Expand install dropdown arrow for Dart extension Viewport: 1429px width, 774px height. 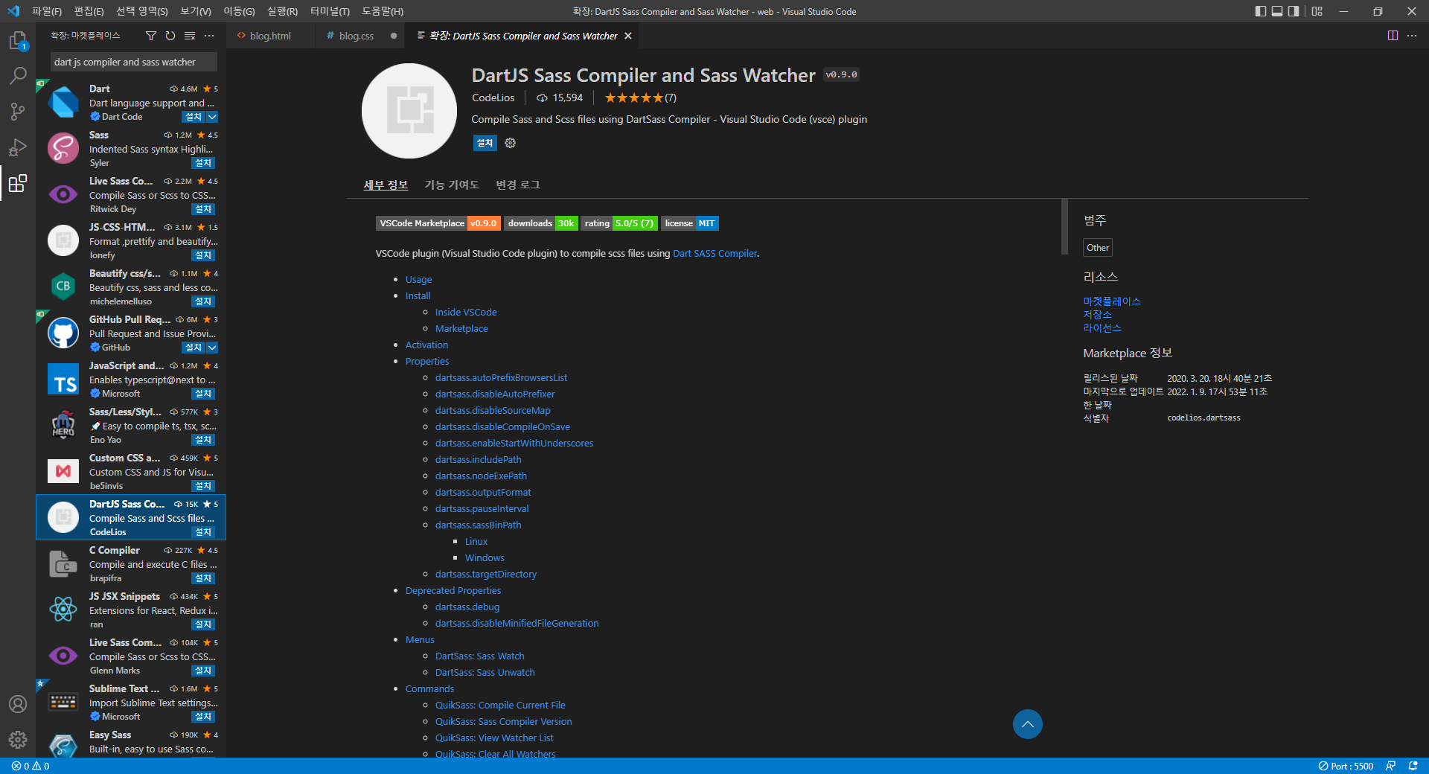coord(212,117)
